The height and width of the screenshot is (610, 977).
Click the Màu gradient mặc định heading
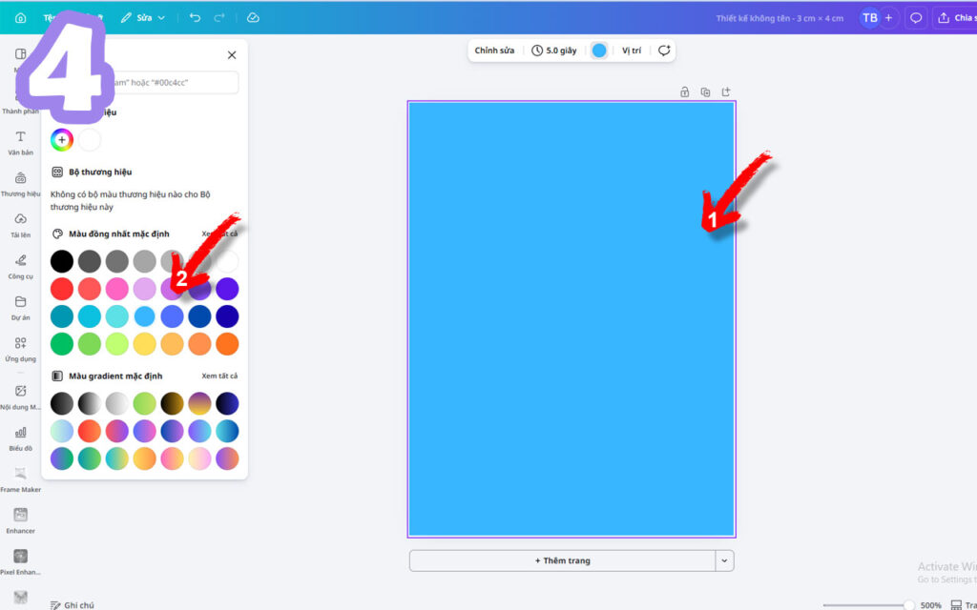pyautogui.click(x=115, y=376)
